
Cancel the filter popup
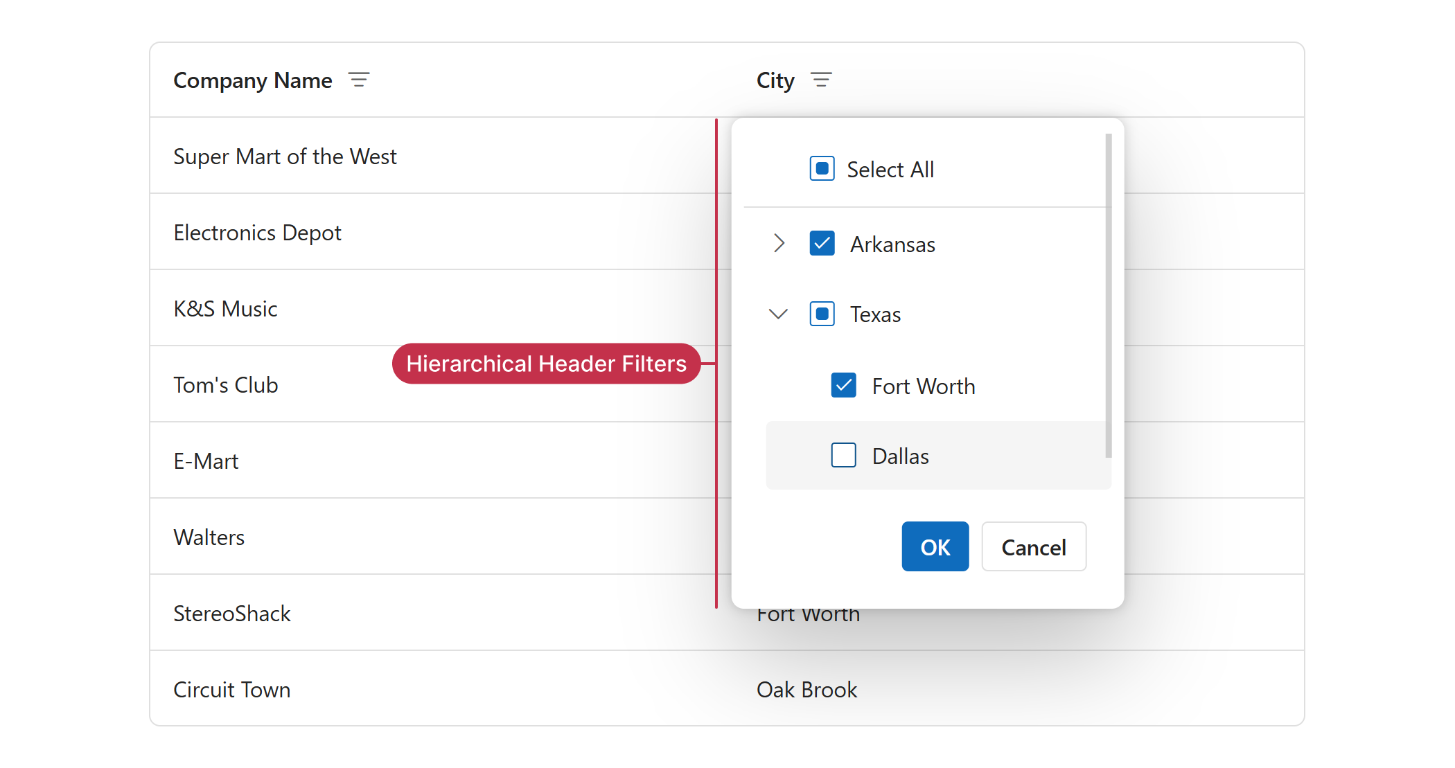pyautogui.click(x=1034, y=546)
